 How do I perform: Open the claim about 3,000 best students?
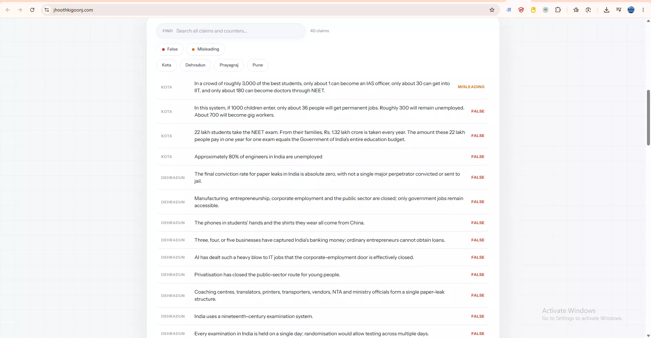[x=323, y=87]
